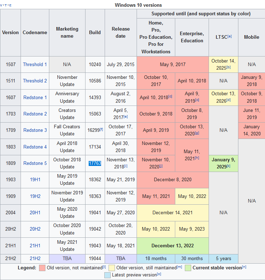Open footnote [n] after Current stable version

(x=244, y=267)
